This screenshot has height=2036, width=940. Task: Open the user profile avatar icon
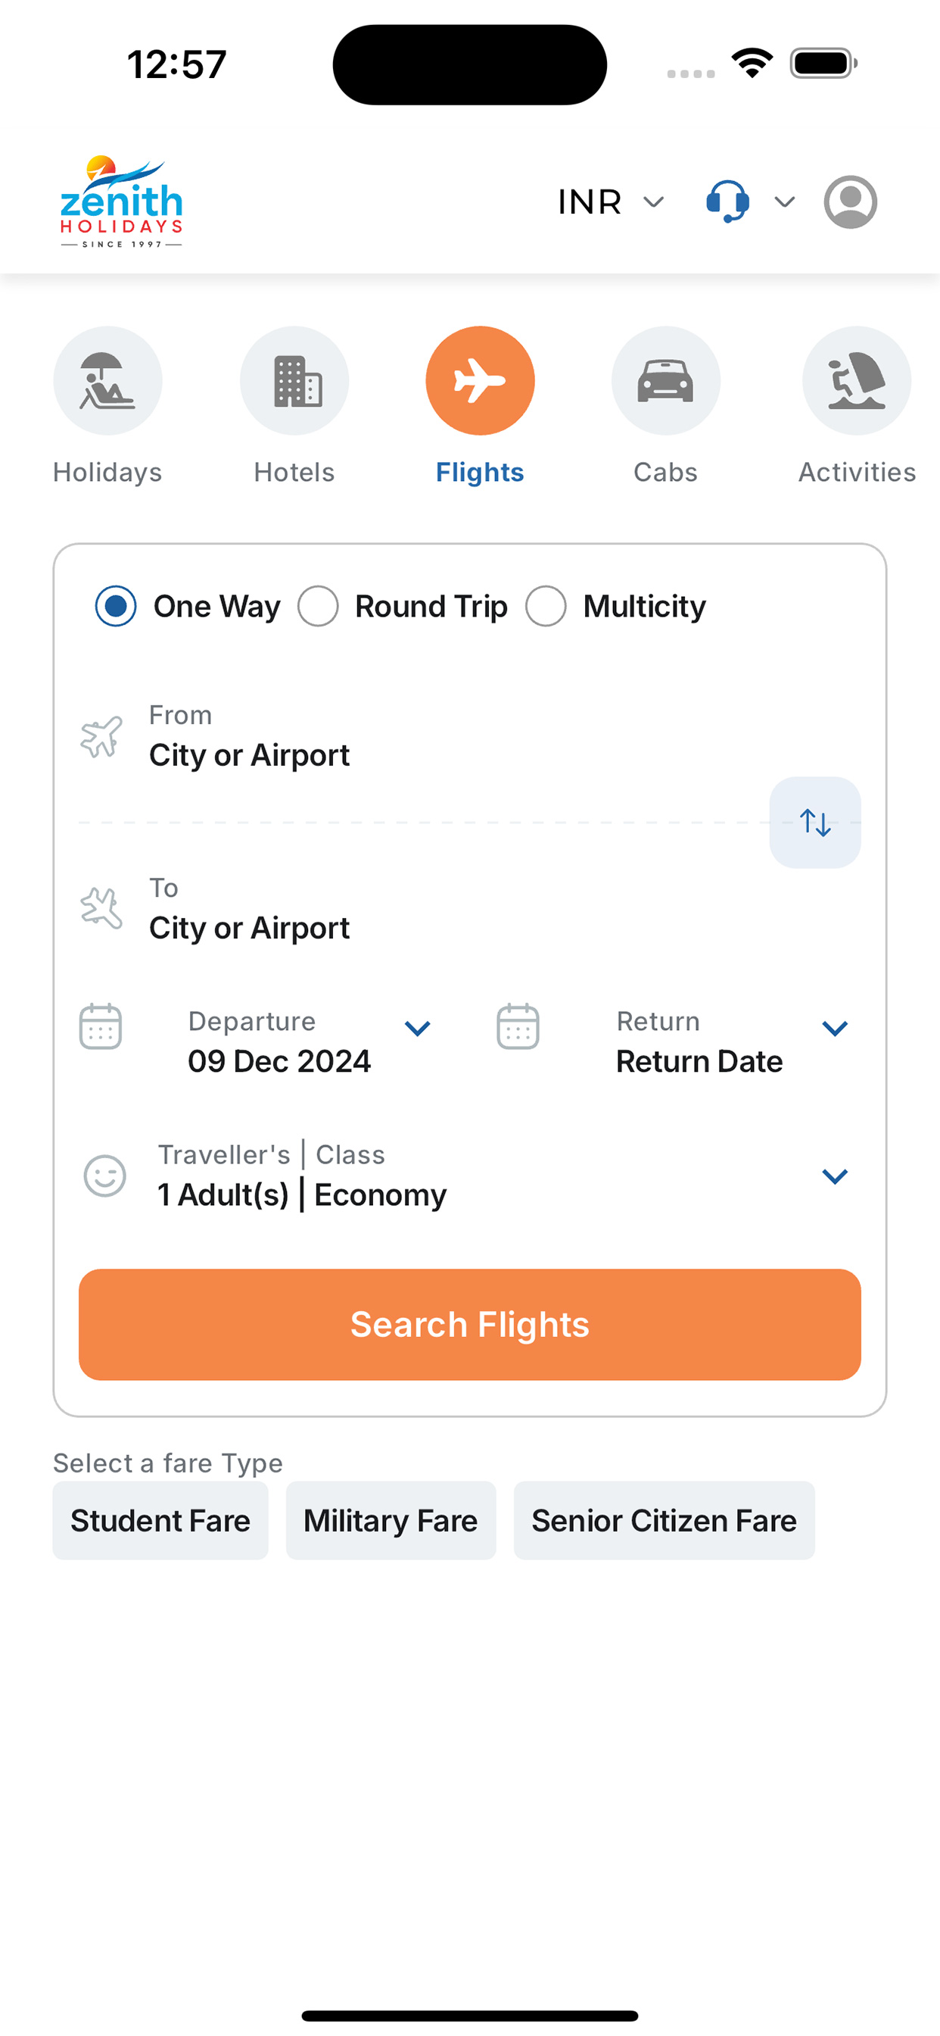(851, 202)
